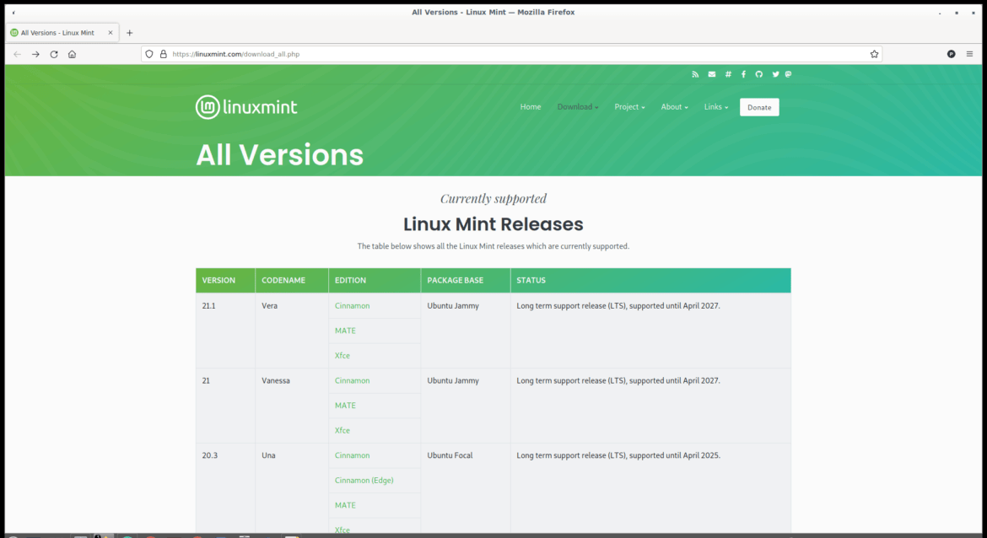This screenshot has height=538, width=987.
Task: Open the hashtag IRC chat icon
Action: (728, 74)
